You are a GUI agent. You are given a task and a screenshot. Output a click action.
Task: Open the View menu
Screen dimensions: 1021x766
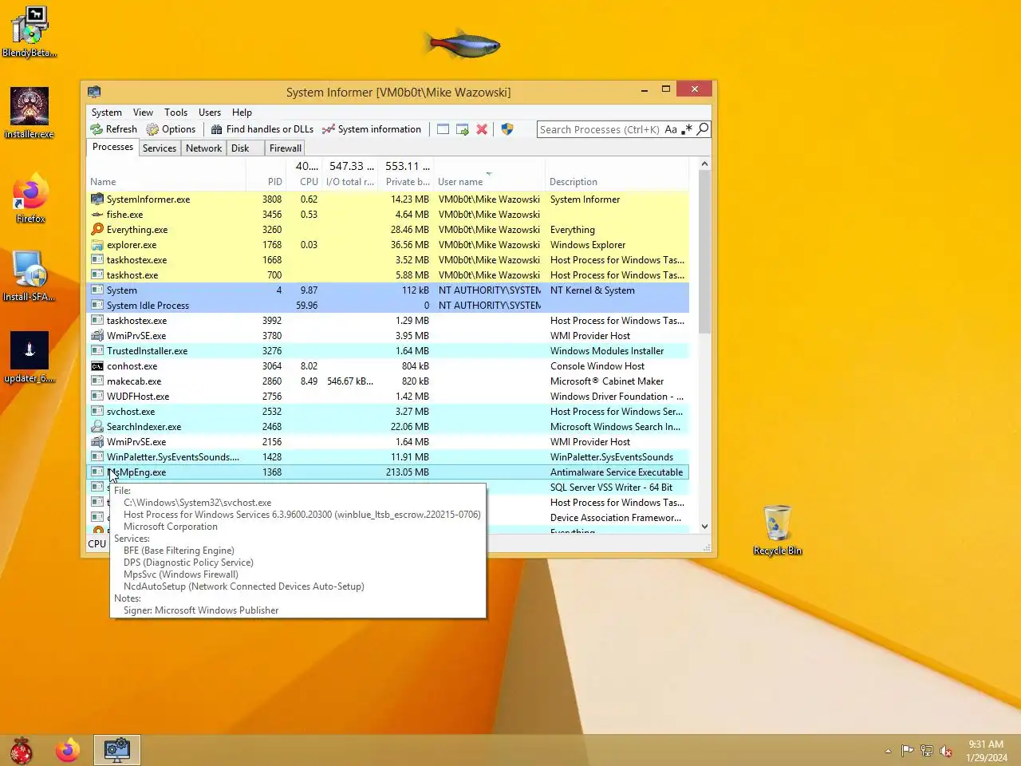(x=144, y=113)
